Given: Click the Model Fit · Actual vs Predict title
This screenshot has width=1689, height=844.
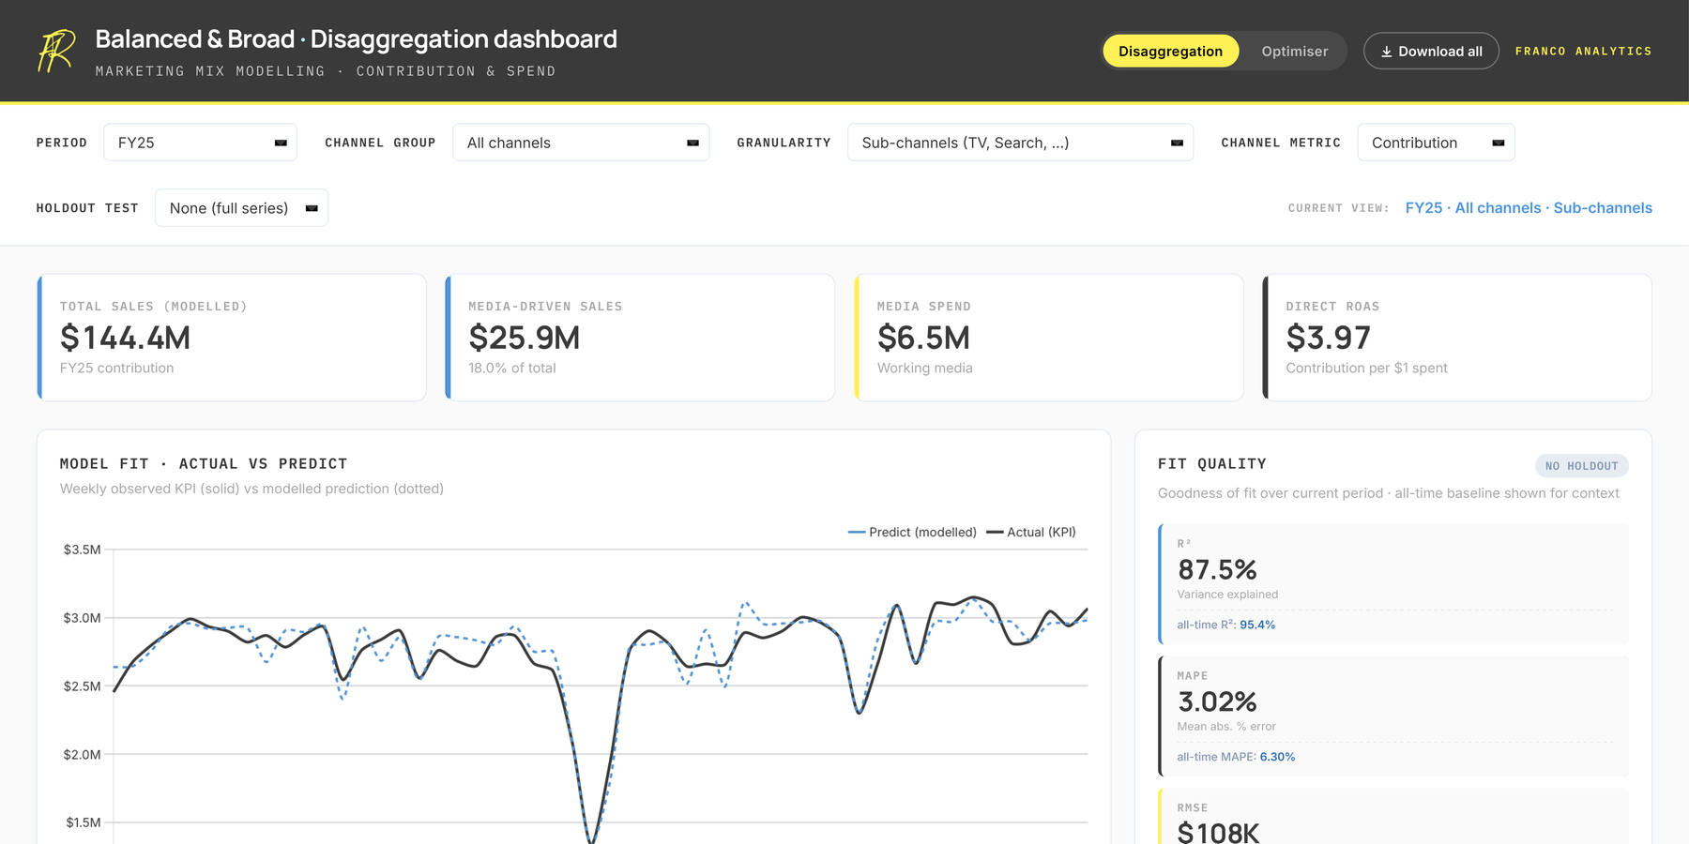Looking at the screenshot, I should click(204, 463).
